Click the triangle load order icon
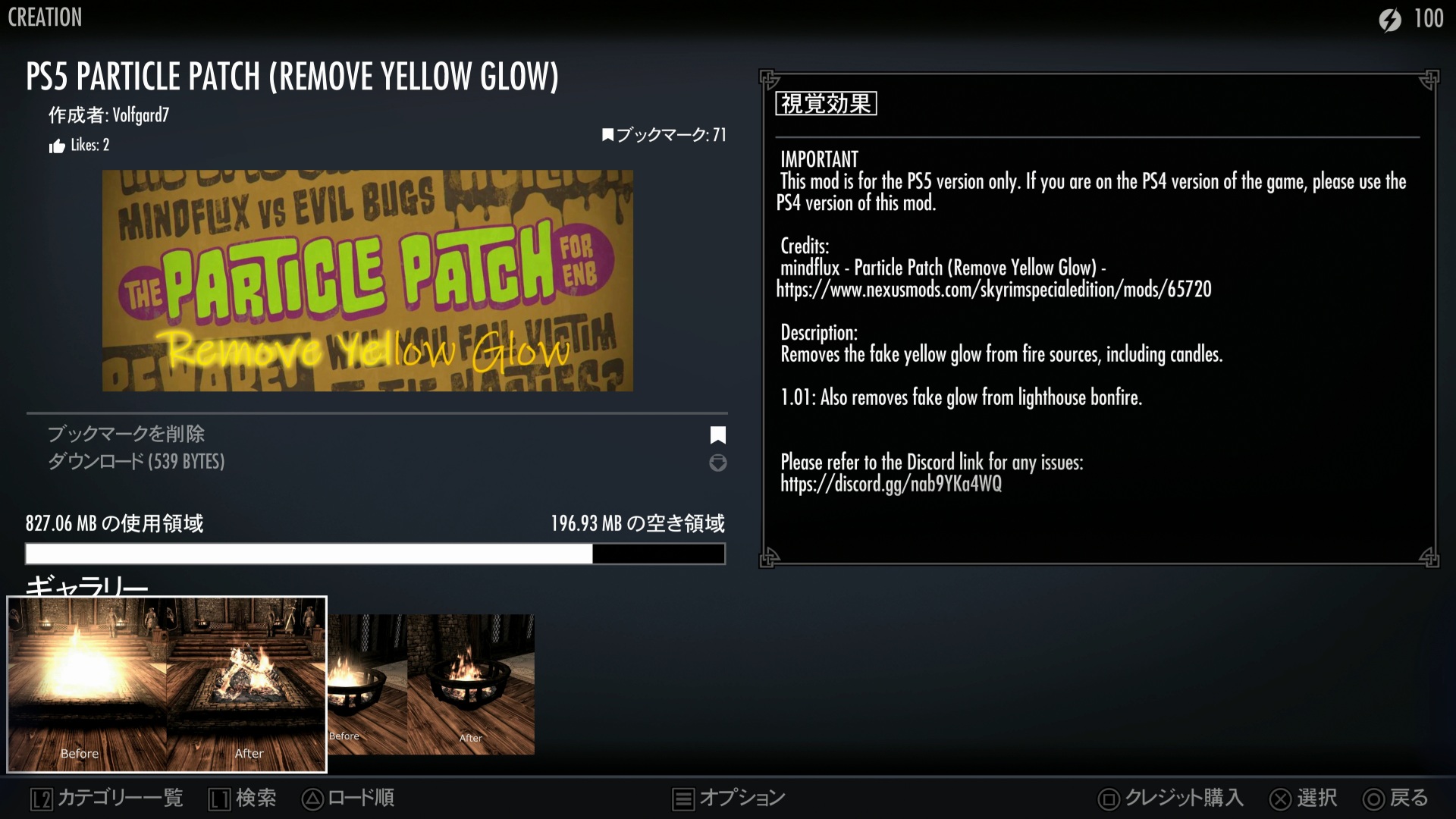Viewport: 1456px width, 819px height. click(312, 799)
